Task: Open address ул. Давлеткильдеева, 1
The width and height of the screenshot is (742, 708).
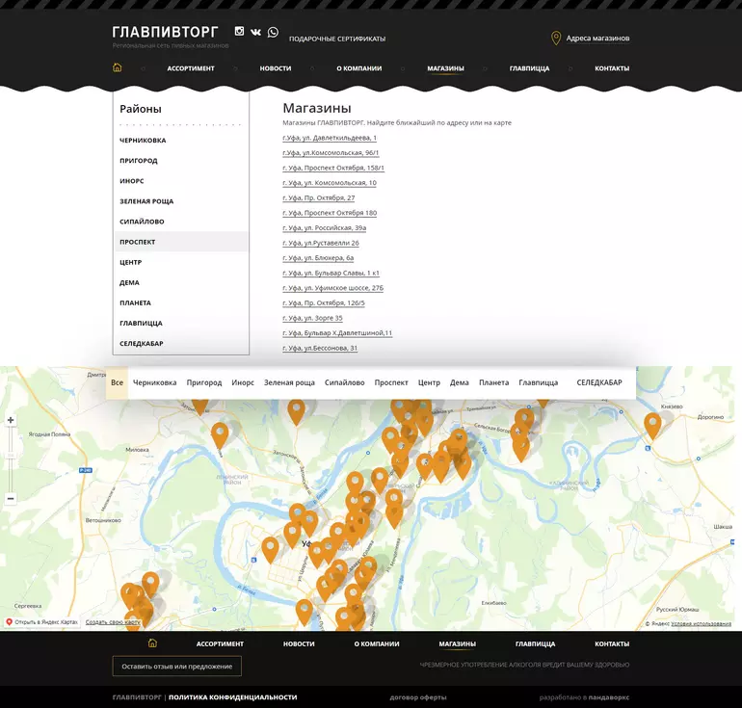Action: pos(330,138)
